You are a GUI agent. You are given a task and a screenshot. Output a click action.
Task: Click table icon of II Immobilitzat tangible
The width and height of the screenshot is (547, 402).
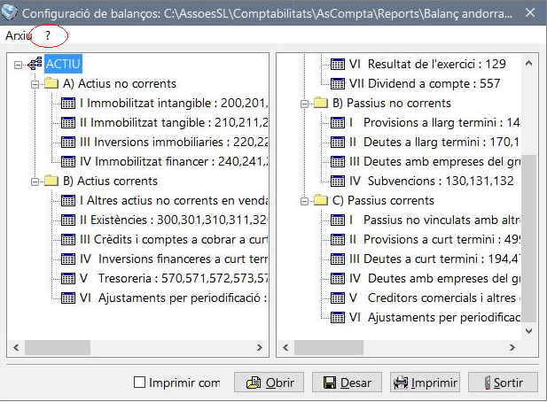click(x=68, y=122)
